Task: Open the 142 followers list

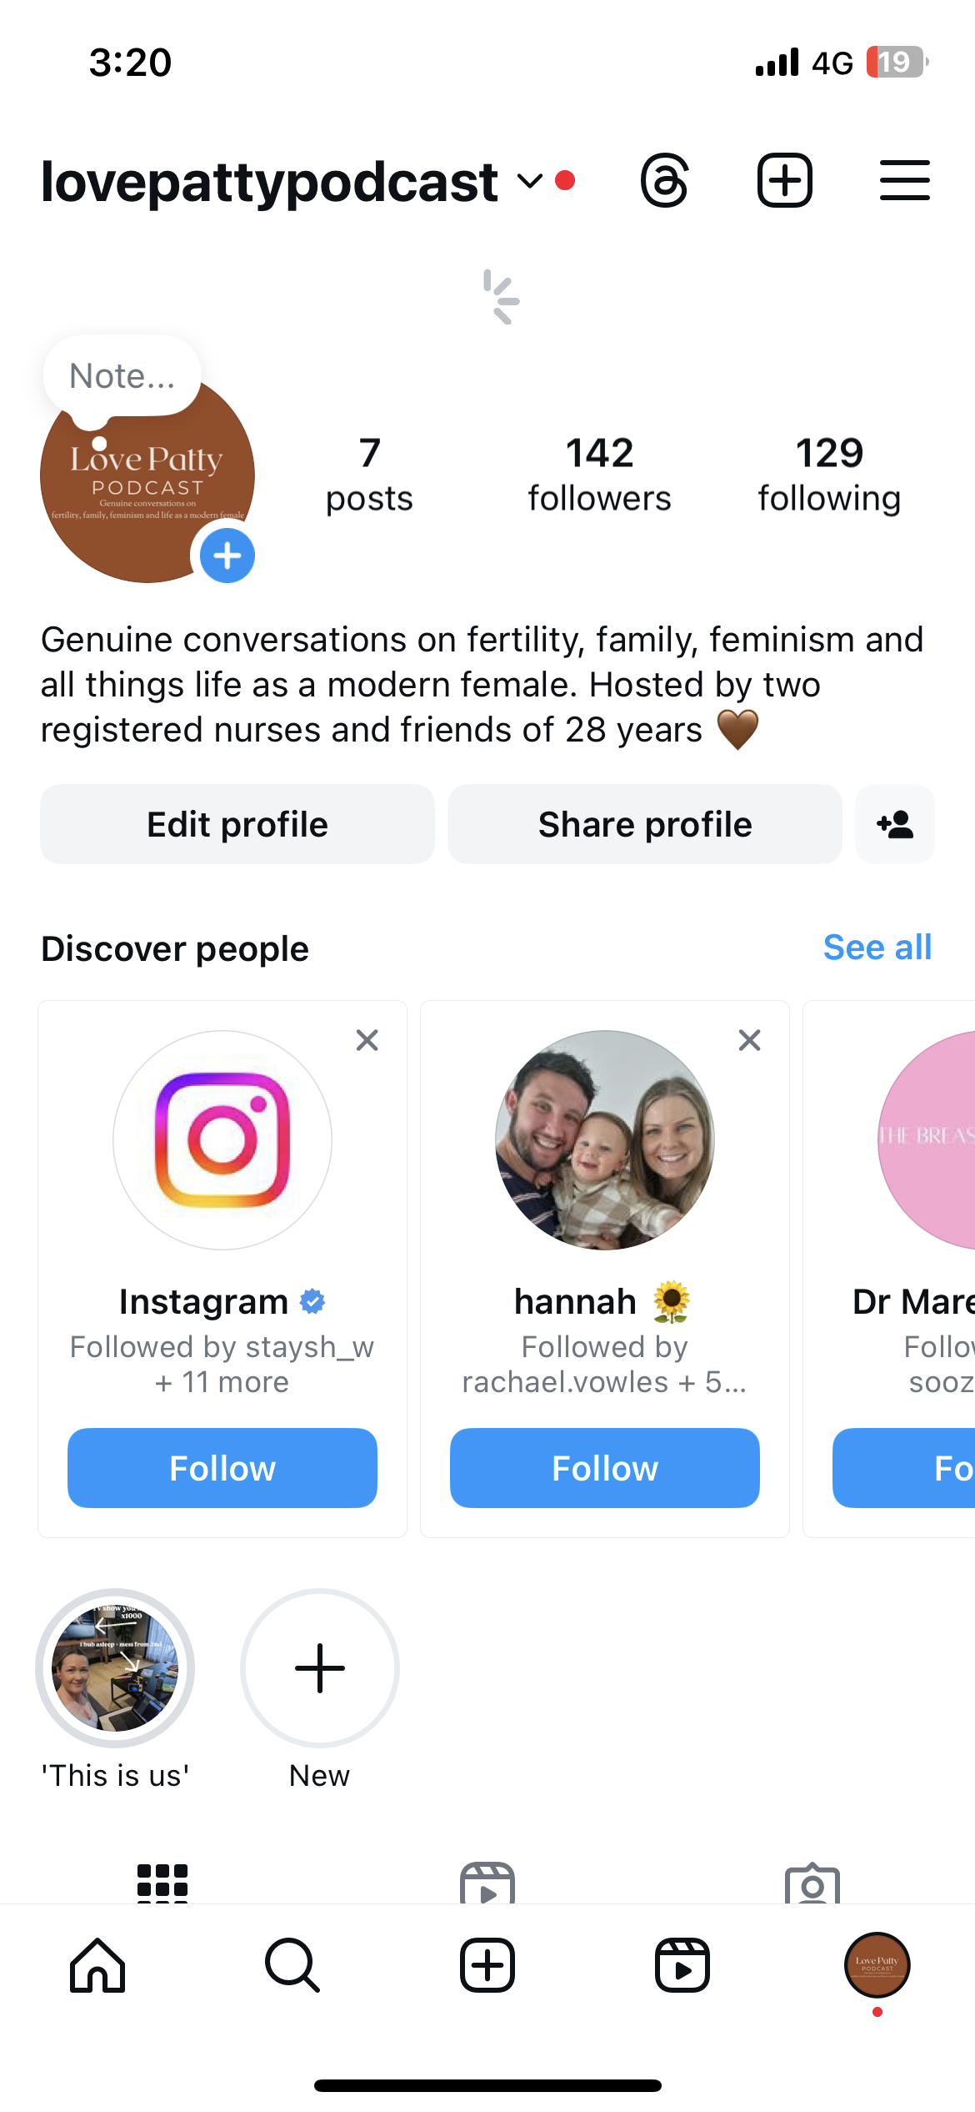Action: pos(599,474)
